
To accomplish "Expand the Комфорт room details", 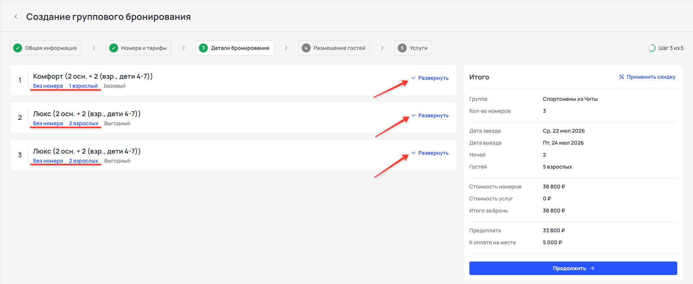I will 430,78.
